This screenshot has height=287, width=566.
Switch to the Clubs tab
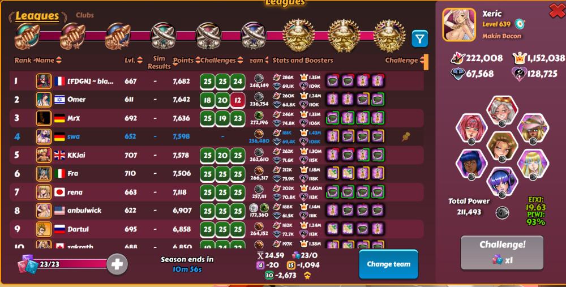pyautogui.click(x=85, y=15)
